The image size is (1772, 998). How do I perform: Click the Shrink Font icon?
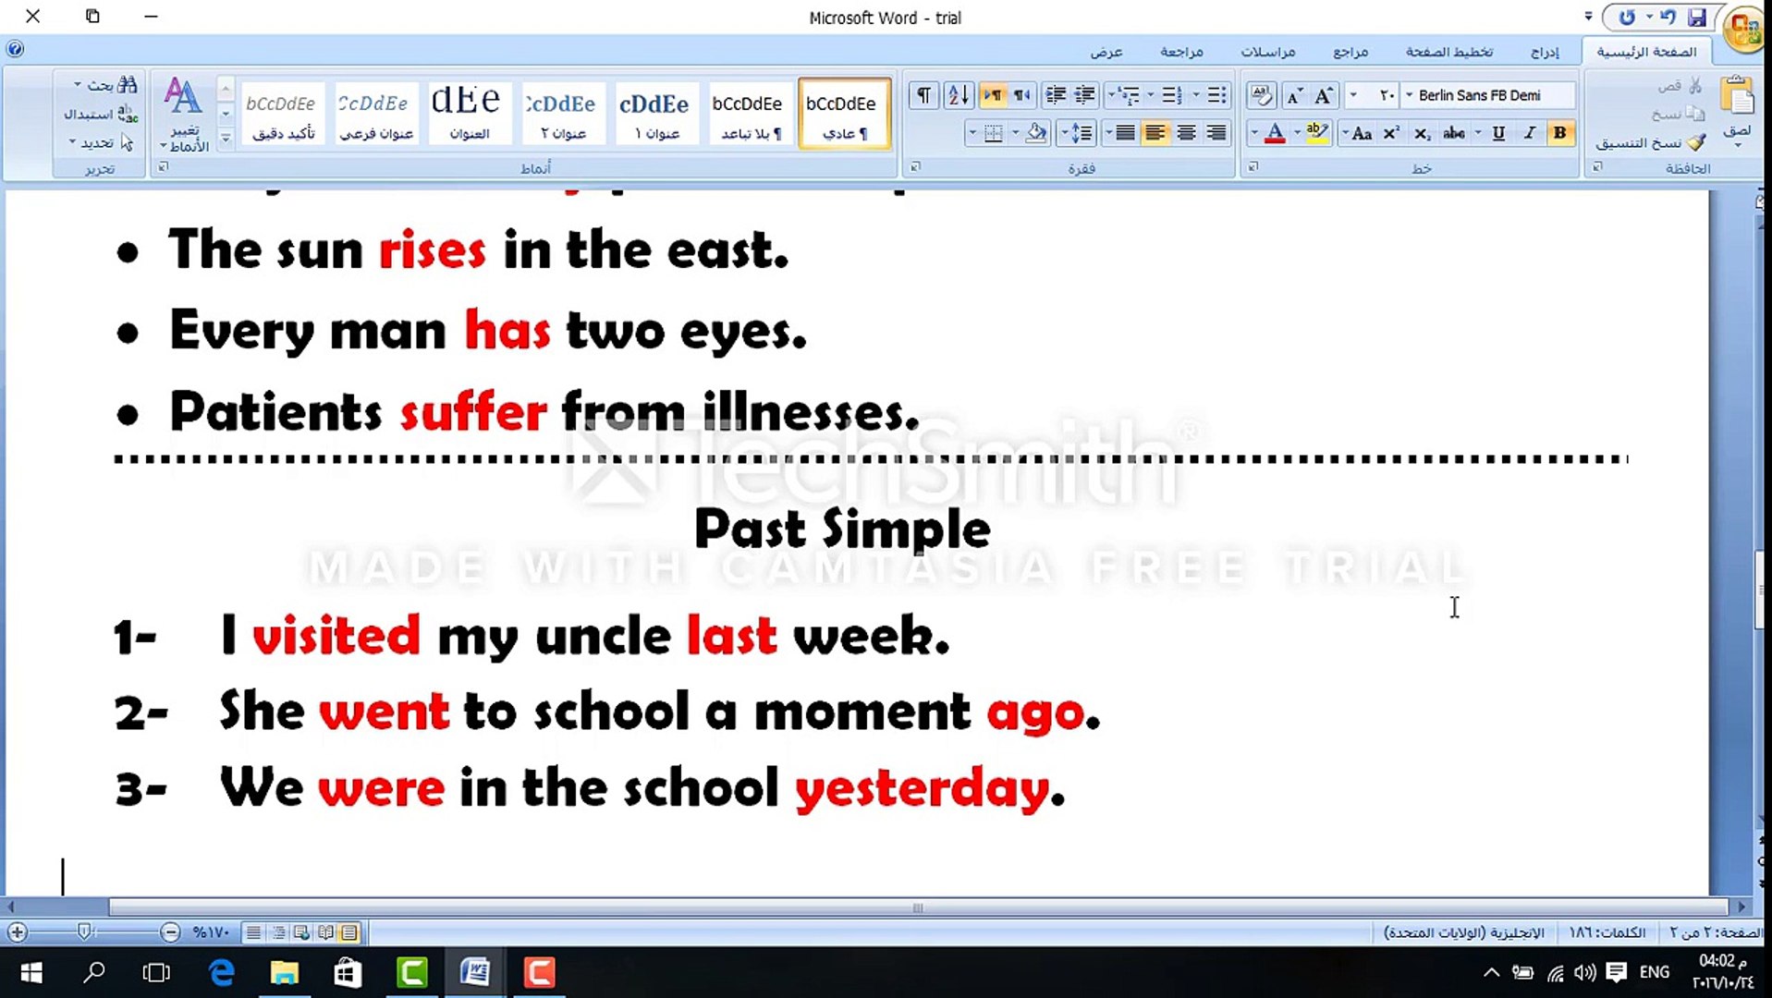[1295, 95]
